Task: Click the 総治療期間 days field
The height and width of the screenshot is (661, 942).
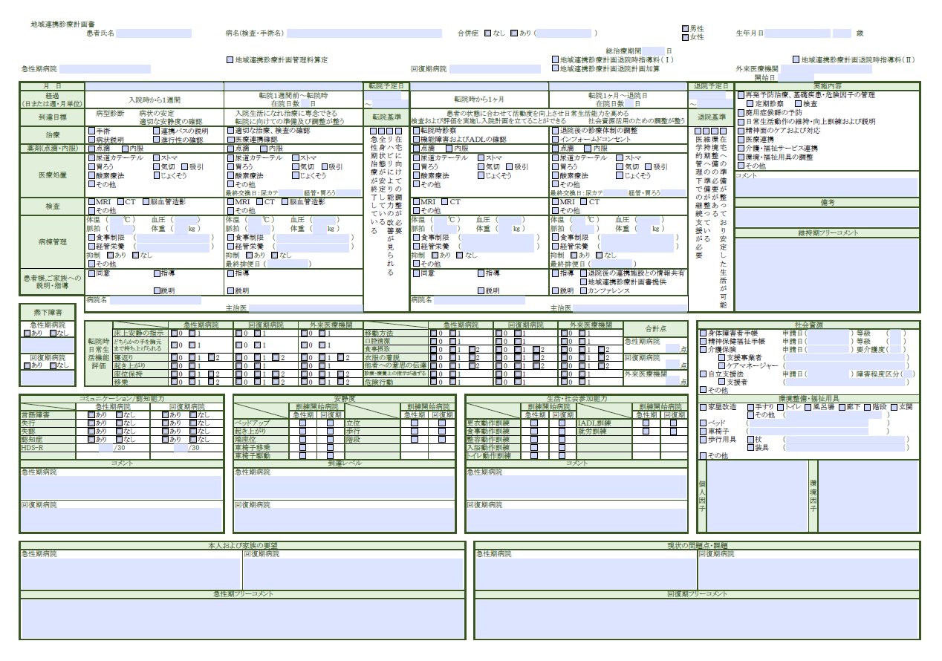Action: tap(654, 51)
